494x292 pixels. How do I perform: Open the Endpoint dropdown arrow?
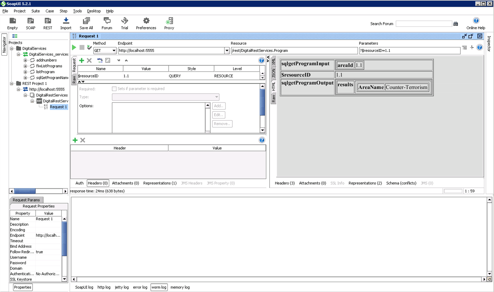click(x=227, y=51)
